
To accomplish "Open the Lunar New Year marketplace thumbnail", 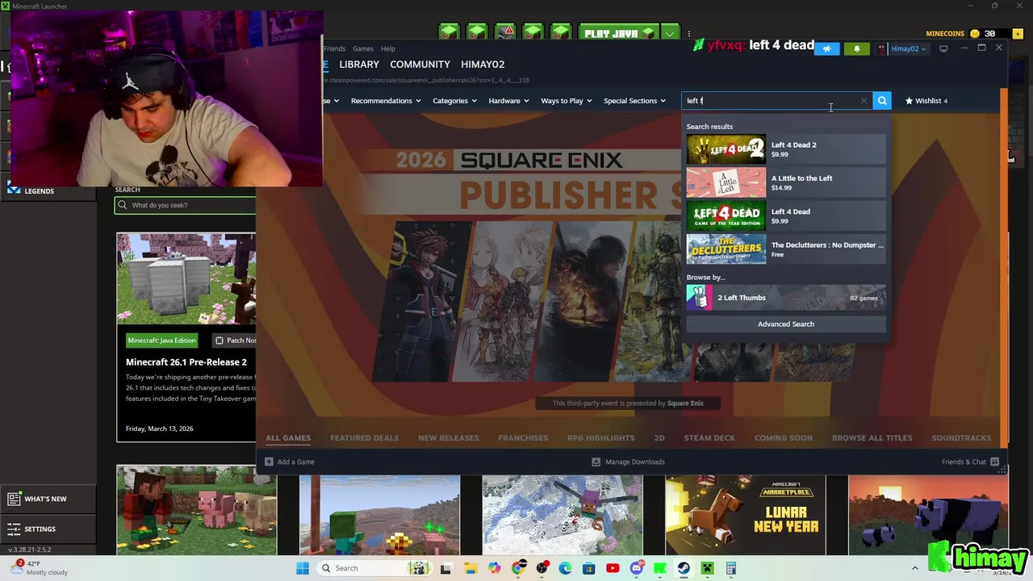I will tap(745, 515).
